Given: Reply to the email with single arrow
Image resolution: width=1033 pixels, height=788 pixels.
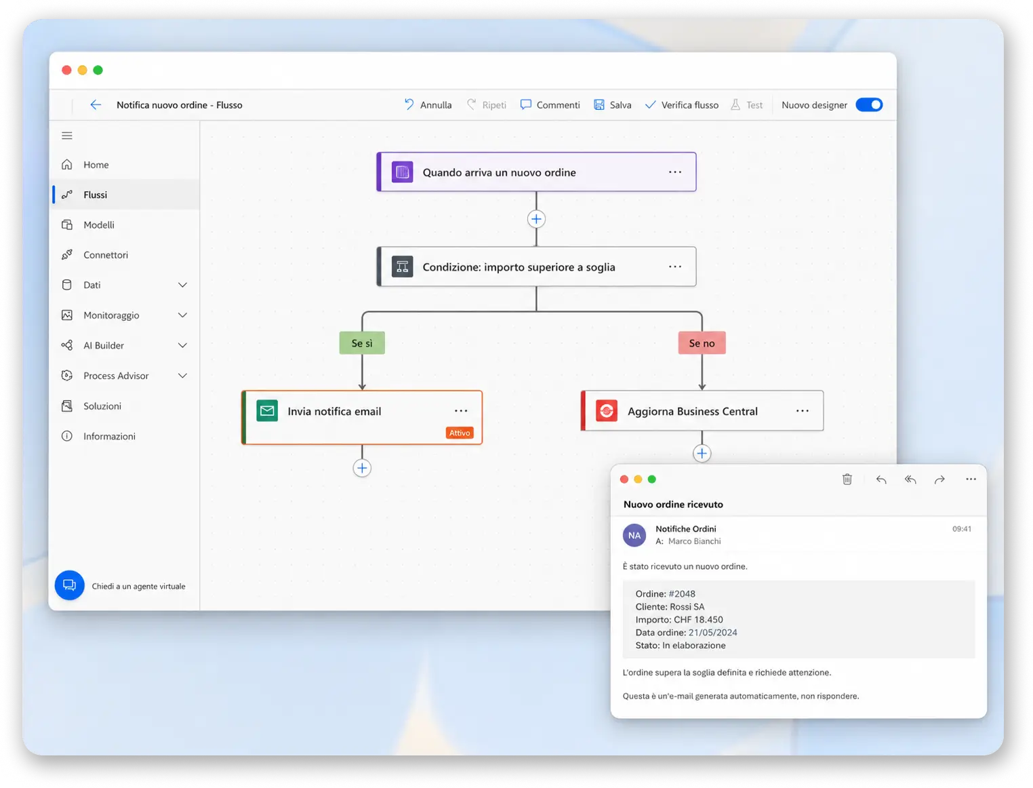Looking at the screenshot, I should [881, 479].
